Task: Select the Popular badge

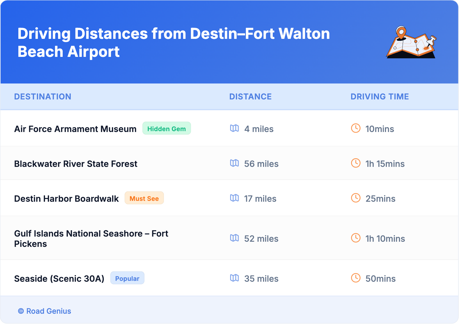Action: tap(127, 278)
